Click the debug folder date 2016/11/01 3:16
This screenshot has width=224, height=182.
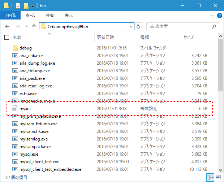coord(112,48)
